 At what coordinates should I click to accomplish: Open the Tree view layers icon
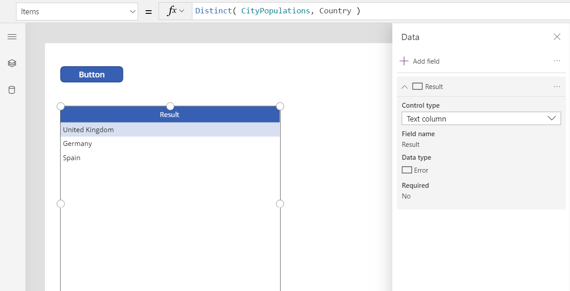pyautogui.click(x=12, y=63)
